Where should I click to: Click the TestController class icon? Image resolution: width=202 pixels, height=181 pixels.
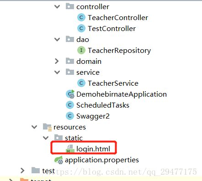[x=81, y=28]
